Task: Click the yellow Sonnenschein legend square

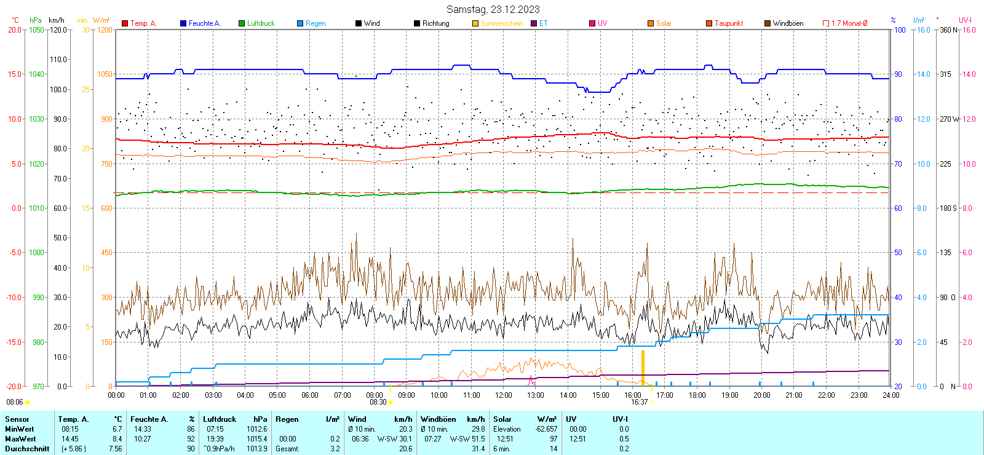Action: coord(475,23)
